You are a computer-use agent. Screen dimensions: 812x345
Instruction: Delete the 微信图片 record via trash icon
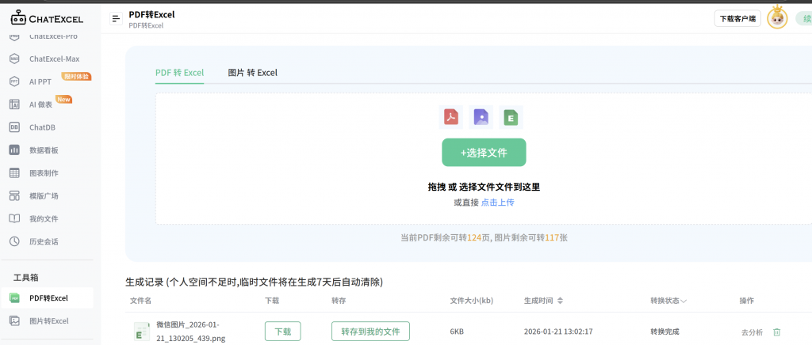tap(777, 332)
